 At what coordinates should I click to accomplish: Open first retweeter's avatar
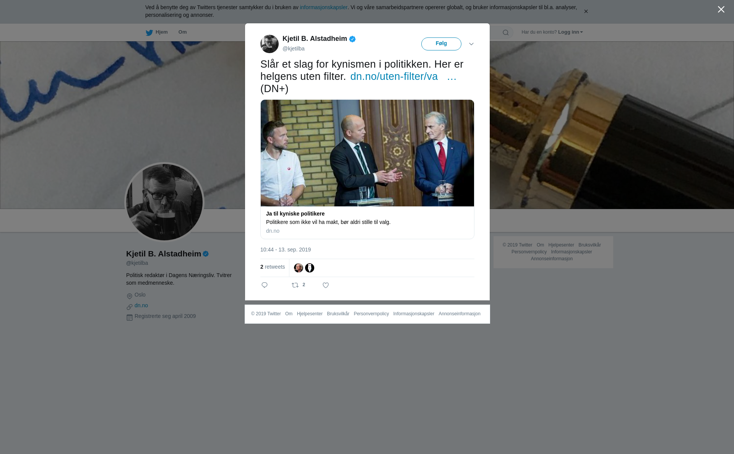pos(299,268)
